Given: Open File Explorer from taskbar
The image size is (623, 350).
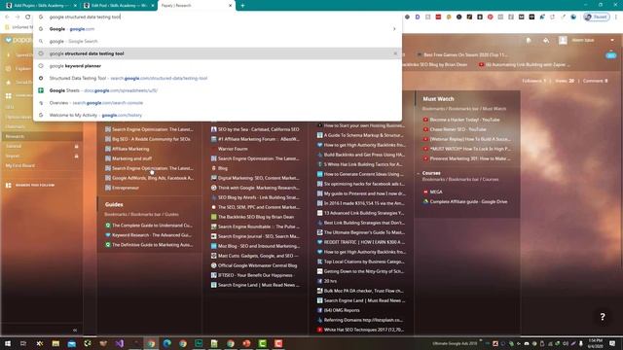Looking at the screenshot, I should (x=55, y=343).
